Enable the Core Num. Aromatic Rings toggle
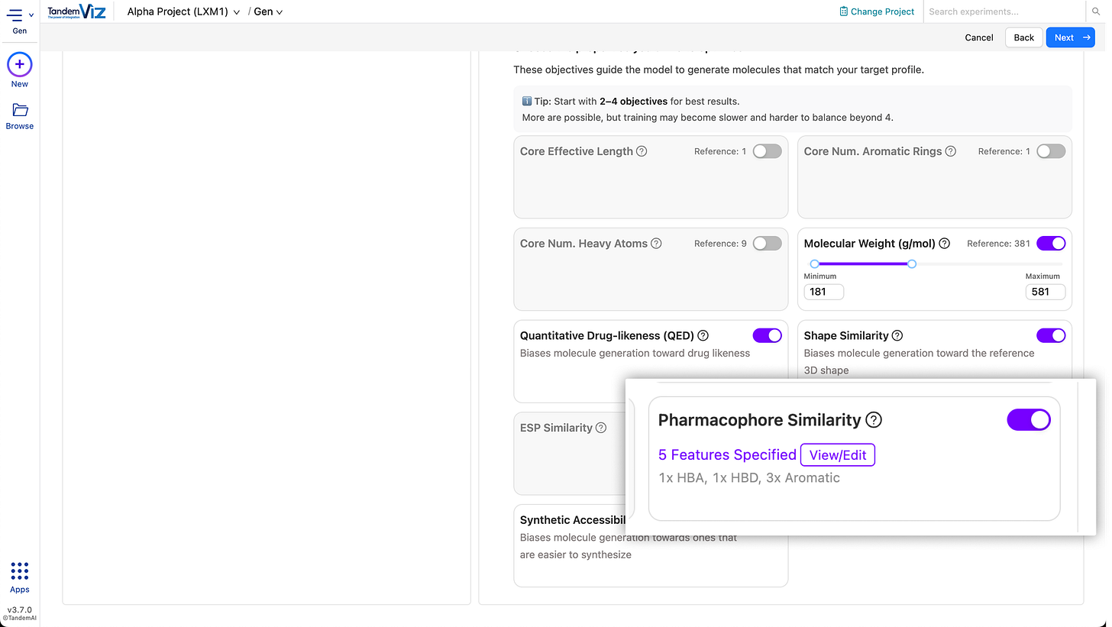This screenshot has width=1112, height=627. coord(1051,151)
